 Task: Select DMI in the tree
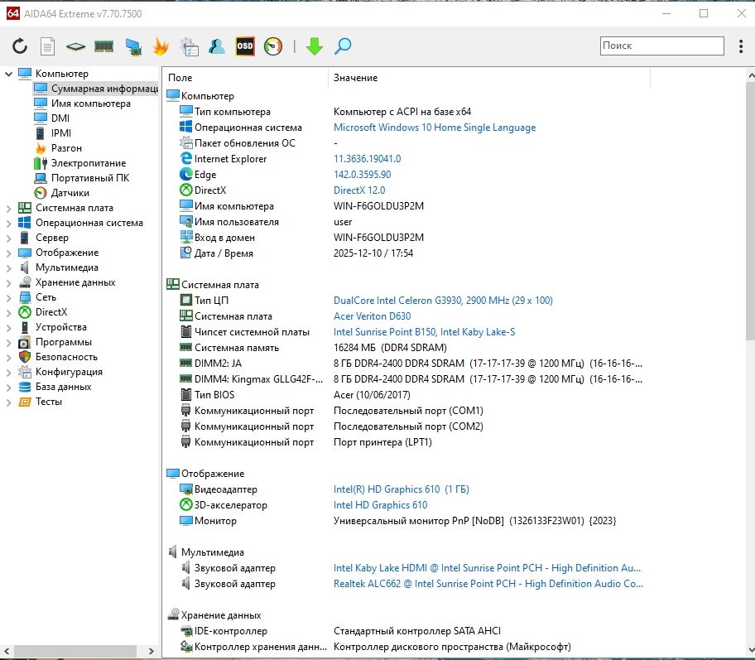point(60,118)
